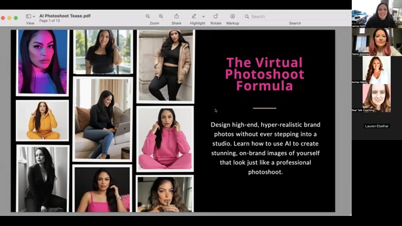
Task: Minimize the window with yellow button
Action: point(9,18)
